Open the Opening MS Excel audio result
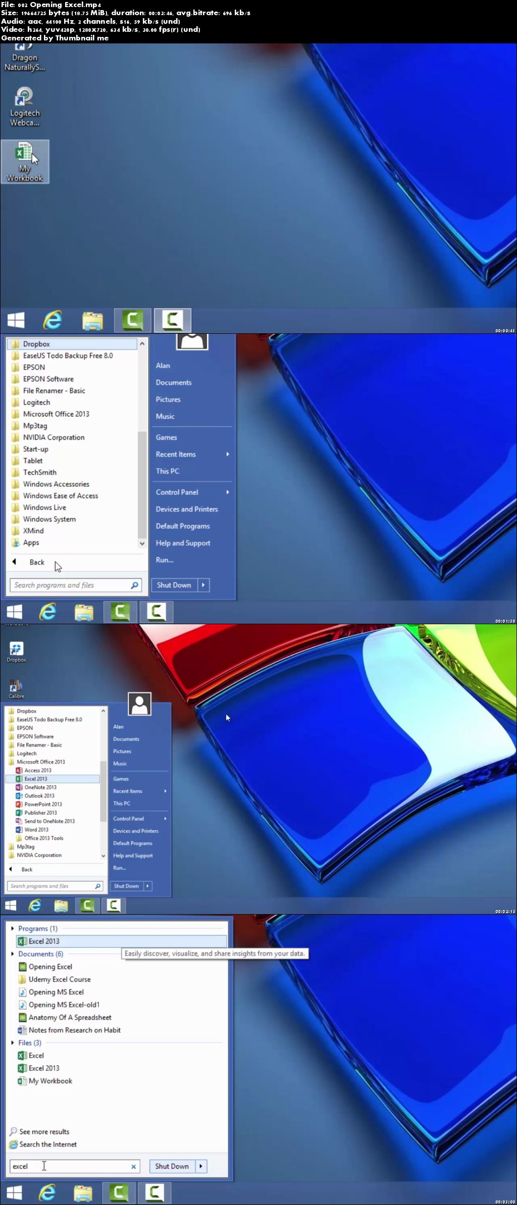Screen dimensions: 517x1205 pos(51,992)
